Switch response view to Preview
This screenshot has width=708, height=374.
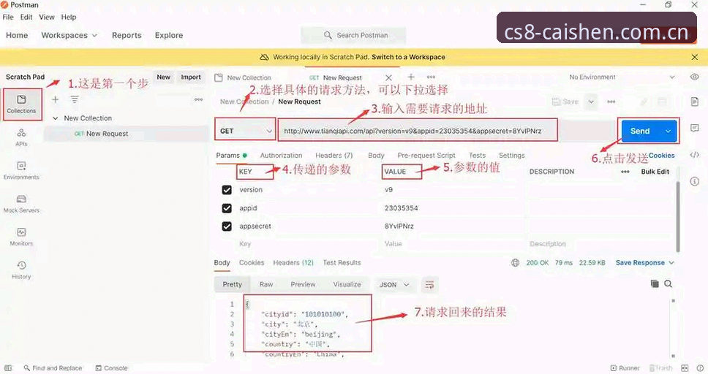[x=303, y=284]
